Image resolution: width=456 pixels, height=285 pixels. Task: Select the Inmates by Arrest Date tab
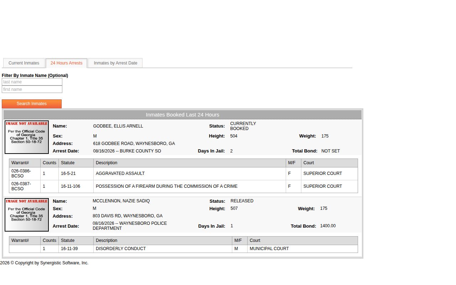coord(115,63)
